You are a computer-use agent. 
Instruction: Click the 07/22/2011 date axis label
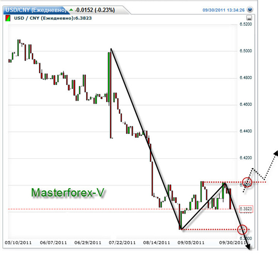122,243
